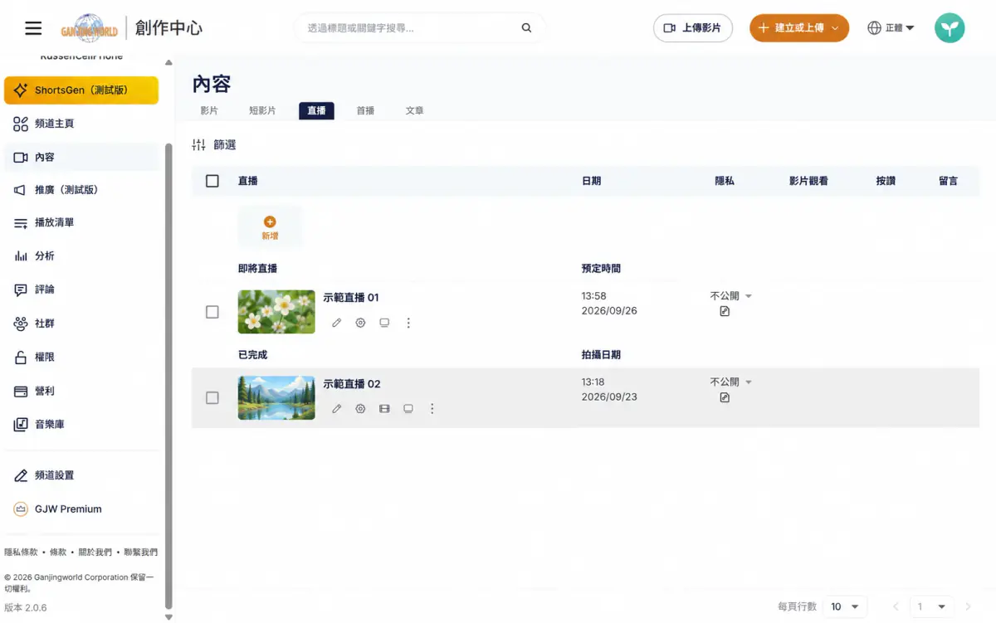
Task: Open 評論 in sidebar
Action: [81, 290]
